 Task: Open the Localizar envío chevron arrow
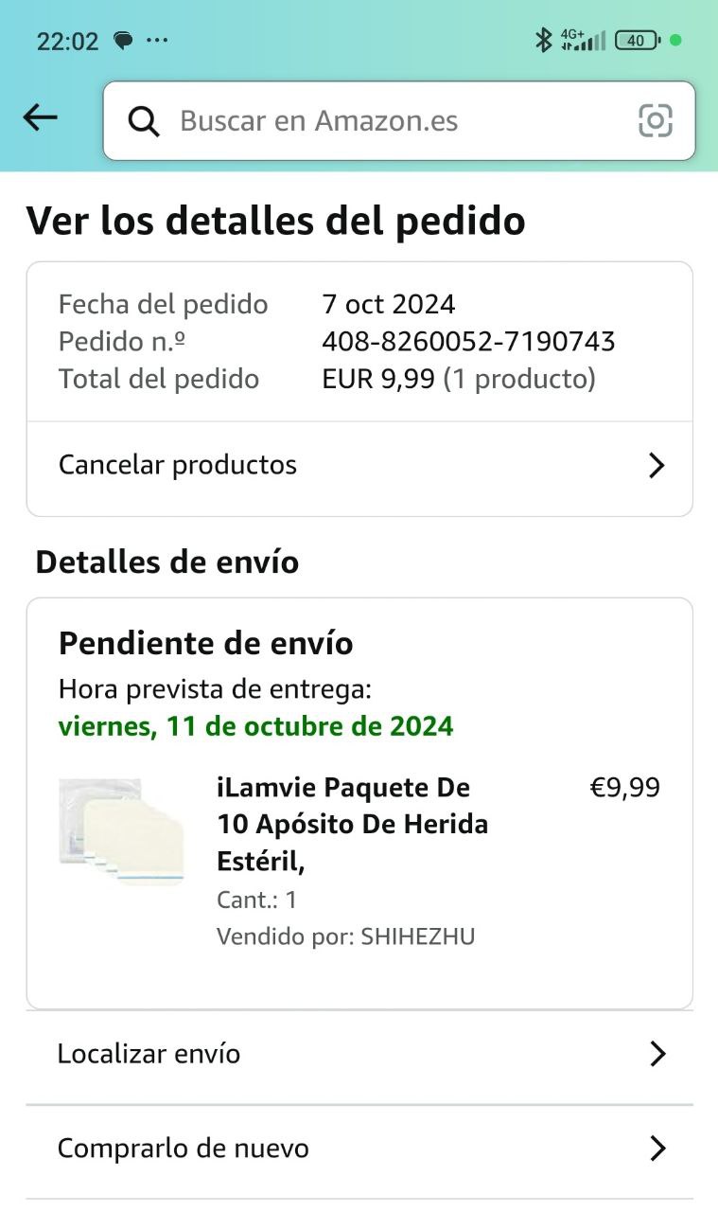click(657, 1054)
